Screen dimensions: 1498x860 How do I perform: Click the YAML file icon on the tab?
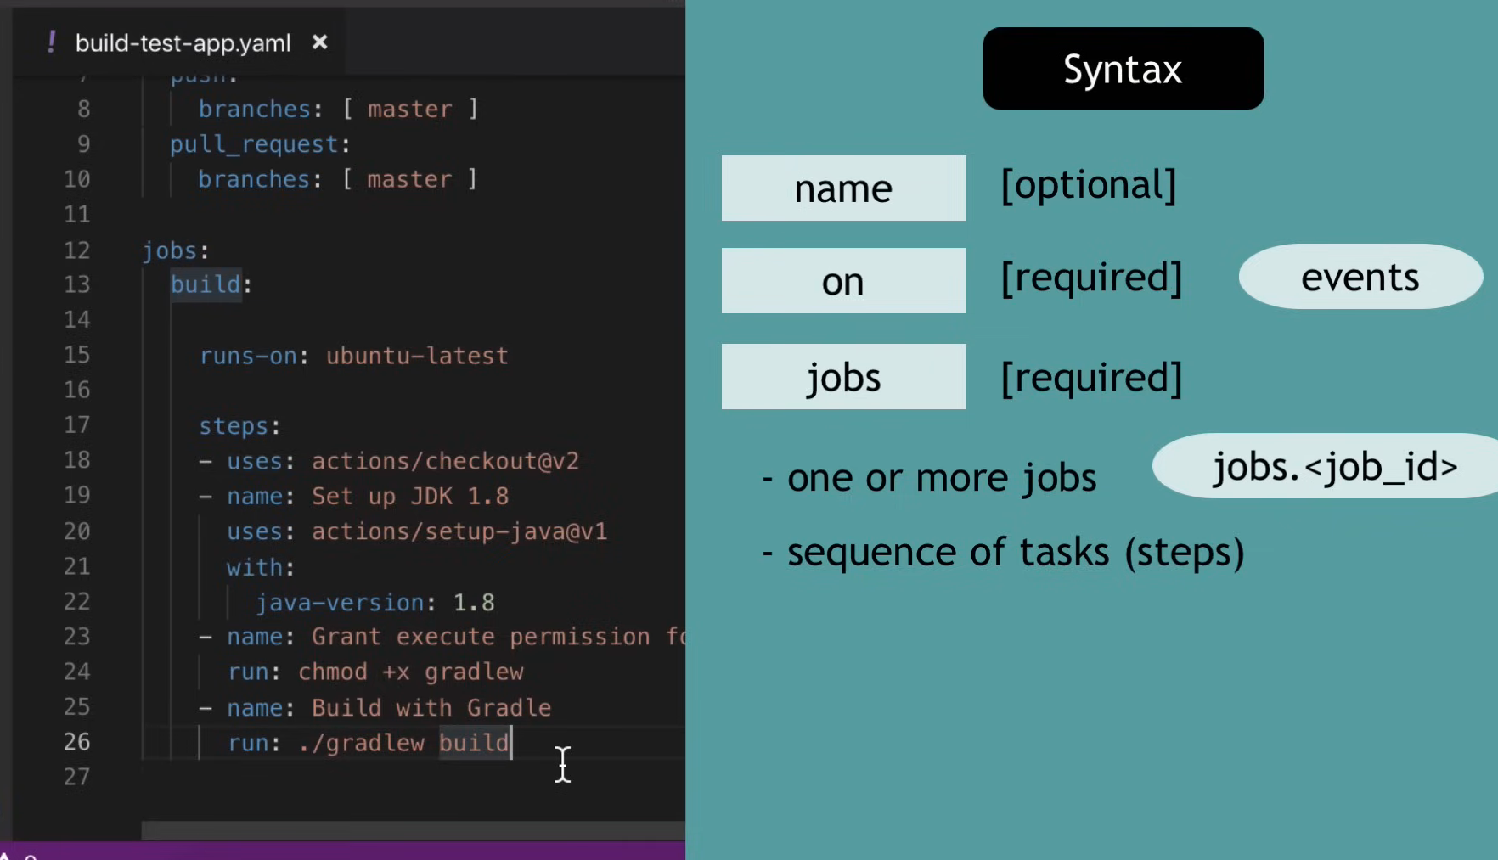(52, 42)
